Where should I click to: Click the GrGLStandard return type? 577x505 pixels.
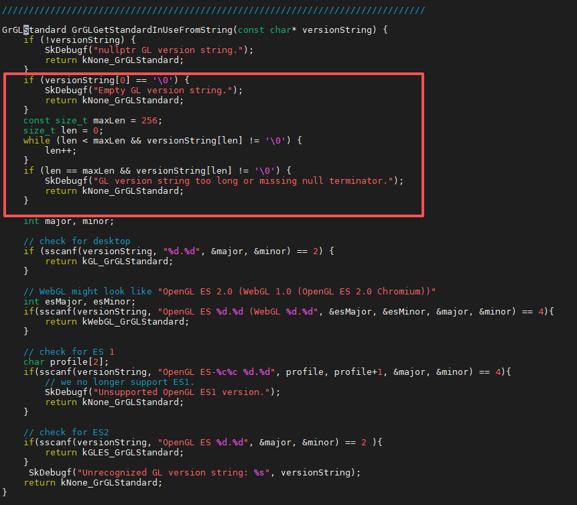point(34,30)
